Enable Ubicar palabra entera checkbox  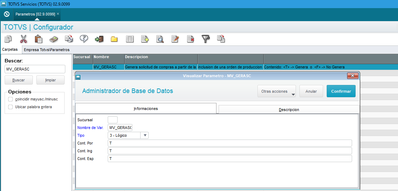pyautogui.click(x=10, y=107)
